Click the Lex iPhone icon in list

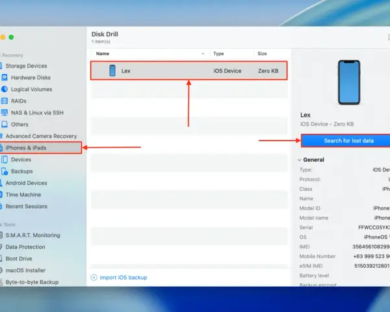click(x=112, y=70)
